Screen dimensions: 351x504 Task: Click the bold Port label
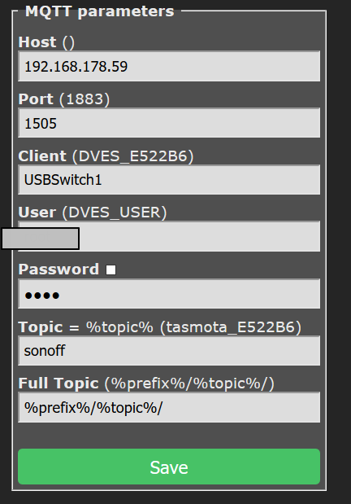36,99
